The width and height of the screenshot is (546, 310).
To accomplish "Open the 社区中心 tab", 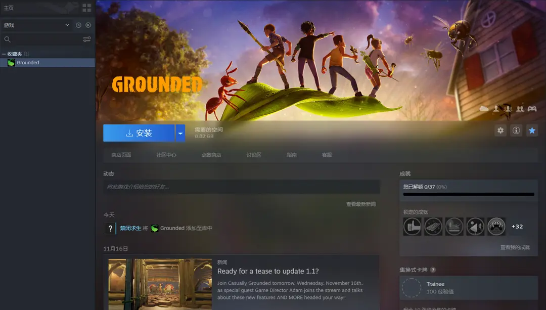I will [x=166, y=155].
